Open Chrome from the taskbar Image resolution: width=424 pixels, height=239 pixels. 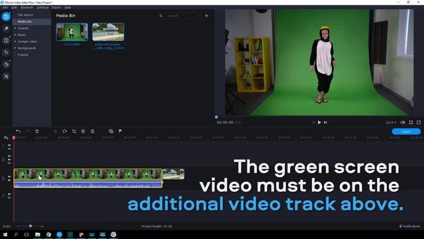click(x=48, y=234)
